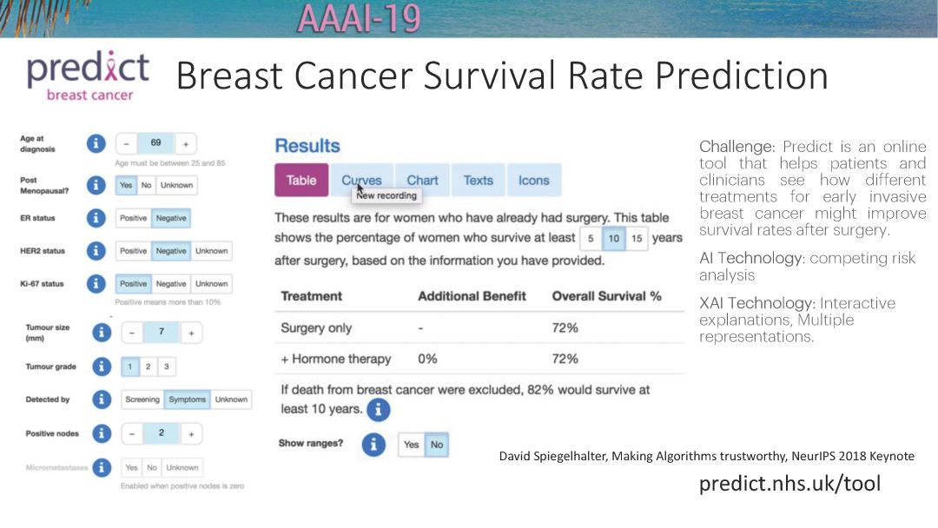Click info icon next to Post Menopausal
This screenshot has width=938, height=528.
96,185
